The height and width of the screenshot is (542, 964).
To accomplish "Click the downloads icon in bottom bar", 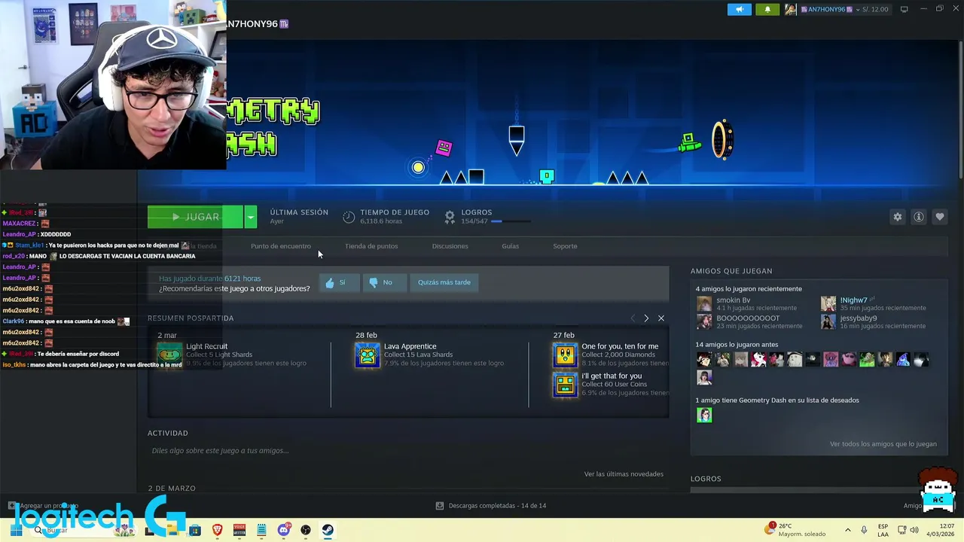I will 440,506.
